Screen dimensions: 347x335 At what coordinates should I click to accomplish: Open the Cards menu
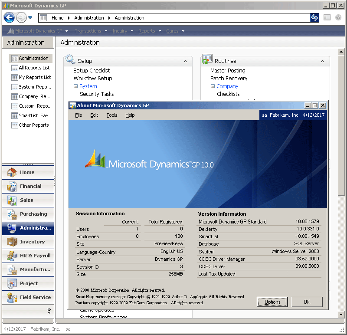[175, 31]
